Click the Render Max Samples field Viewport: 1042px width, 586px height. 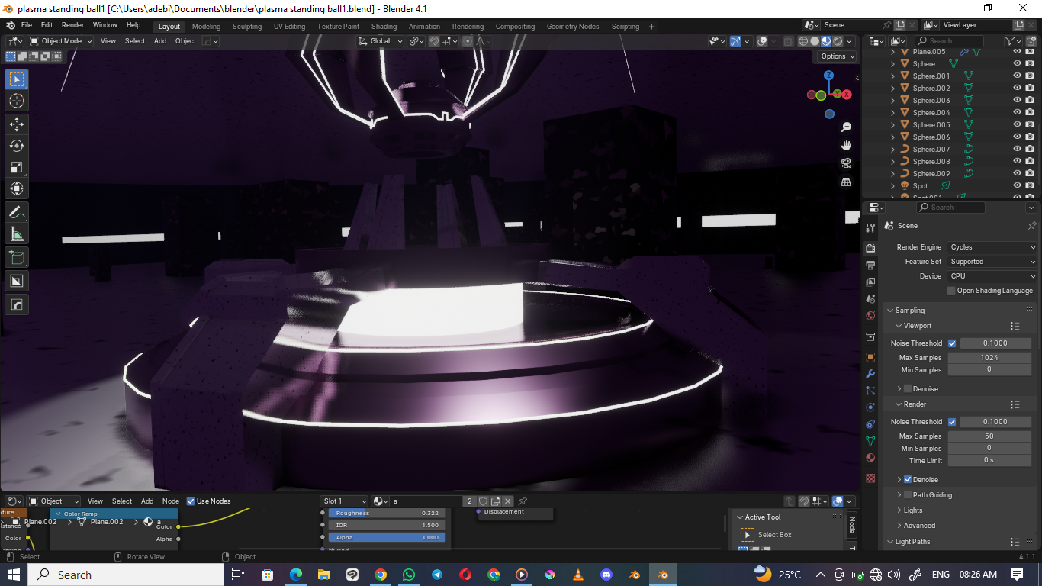click(x=989, y=436)
